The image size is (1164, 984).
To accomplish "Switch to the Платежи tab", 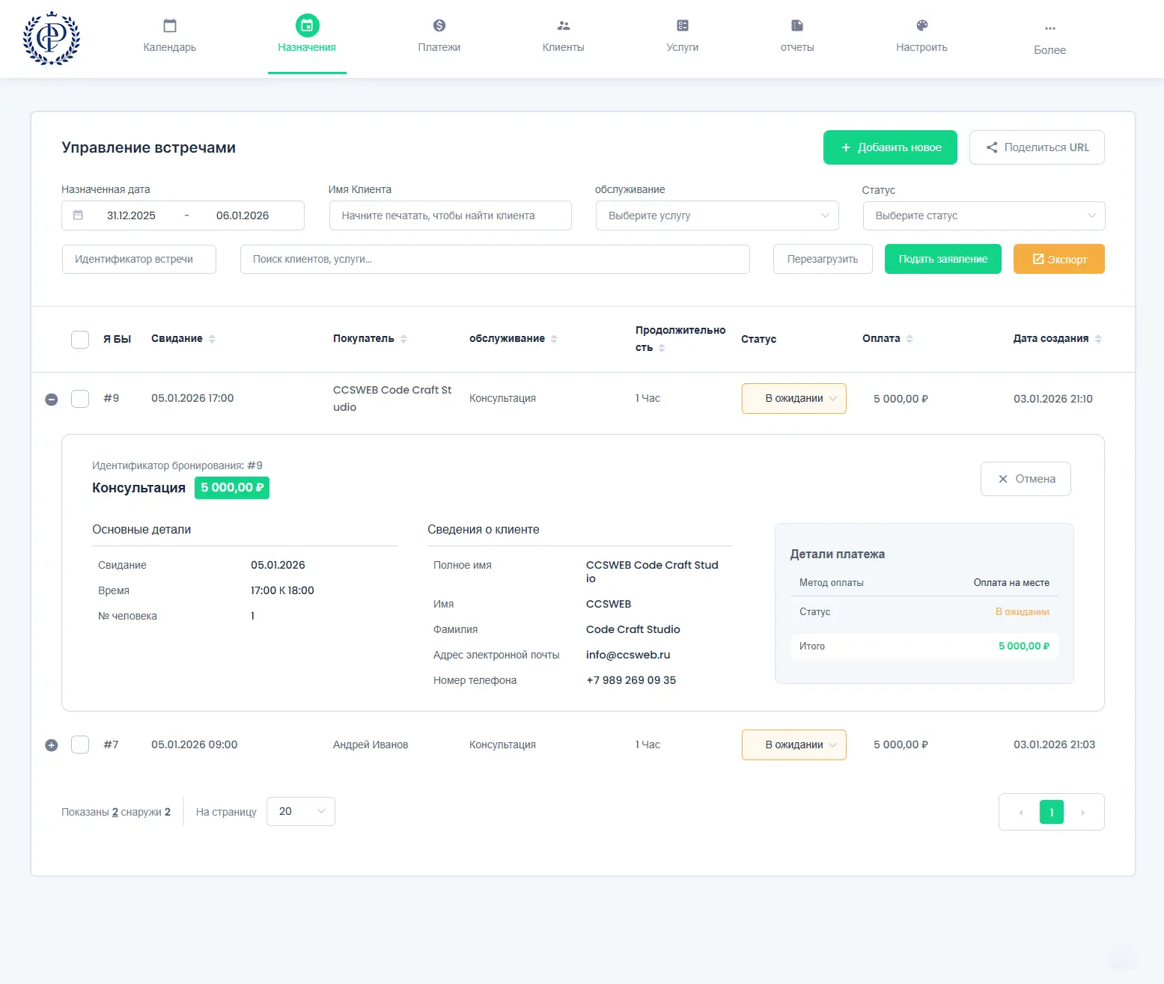I will 439,37.
